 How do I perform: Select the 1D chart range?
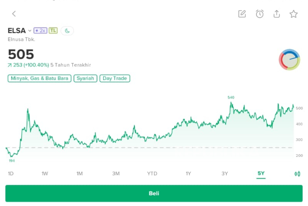pos(11,174)
